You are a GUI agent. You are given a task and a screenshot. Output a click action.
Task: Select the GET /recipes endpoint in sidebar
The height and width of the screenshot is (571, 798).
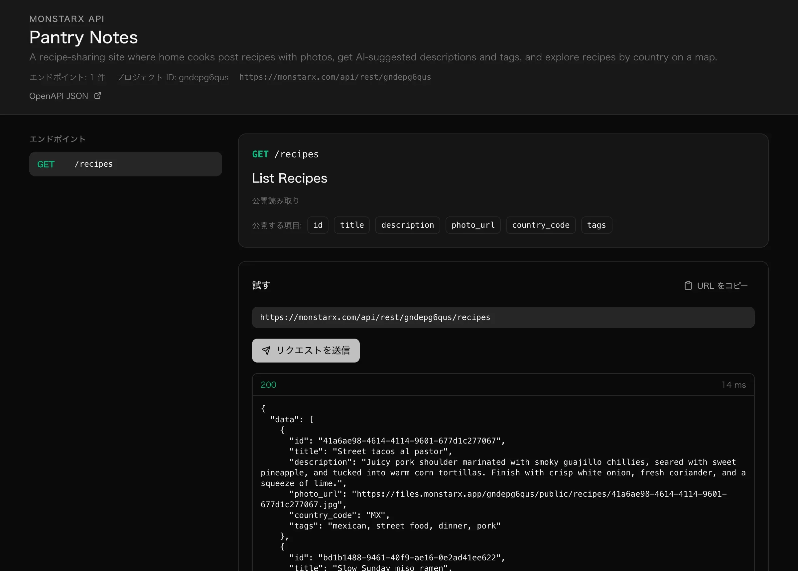(126, 164)
